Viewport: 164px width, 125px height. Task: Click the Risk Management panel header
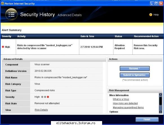coord(135,90)
